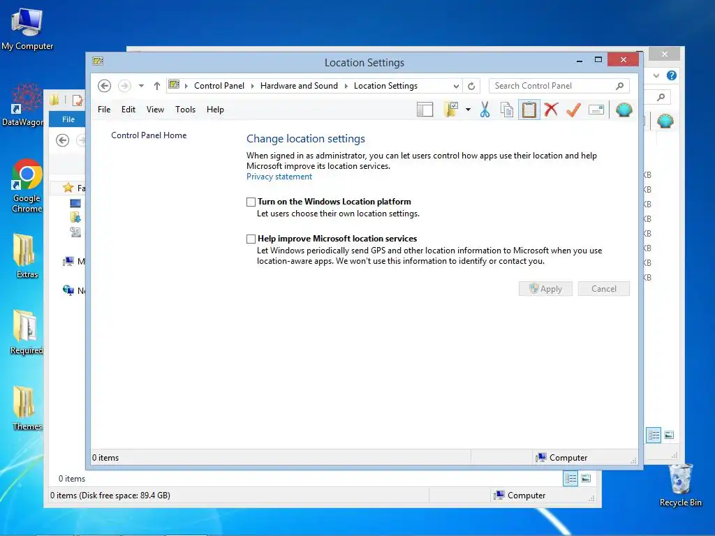715x536 pixels.
Task: Expand breadcrumb arrow before Control Panel
Action: [x=186, y=86]
